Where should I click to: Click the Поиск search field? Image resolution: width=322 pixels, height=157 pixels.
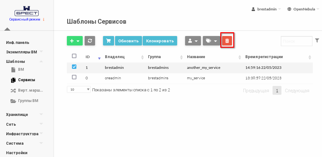click(x=296, y=41)
